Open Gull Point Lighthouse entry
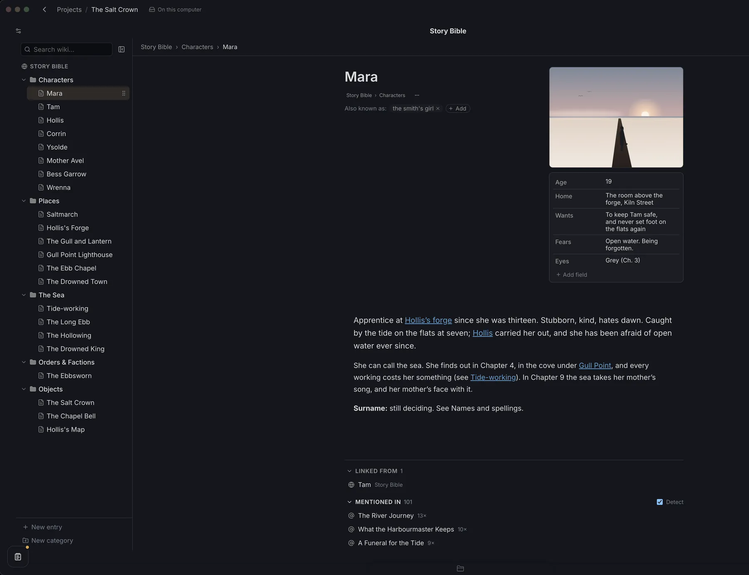 [79, 255]
